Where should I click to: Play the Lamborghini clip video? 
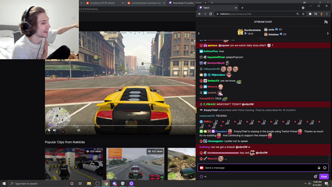click(49, 130)
